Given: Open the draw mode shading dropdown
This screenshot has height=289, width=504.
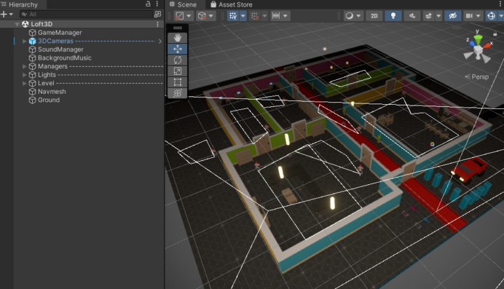Looking at the screenshot, I should click(354, 16).
